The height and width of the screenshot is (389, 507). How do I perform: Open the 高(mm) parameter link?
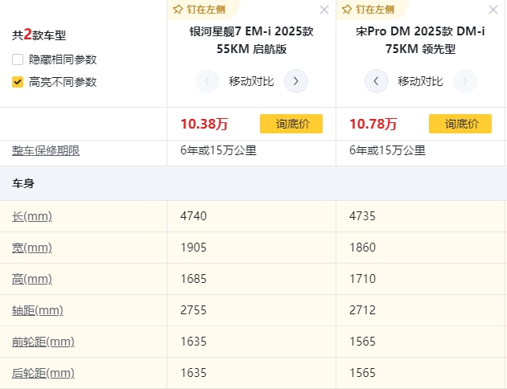32,279
